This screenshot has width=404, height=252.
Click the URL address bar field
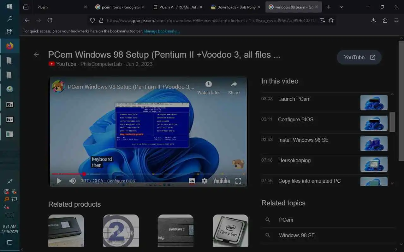point(211,20)
